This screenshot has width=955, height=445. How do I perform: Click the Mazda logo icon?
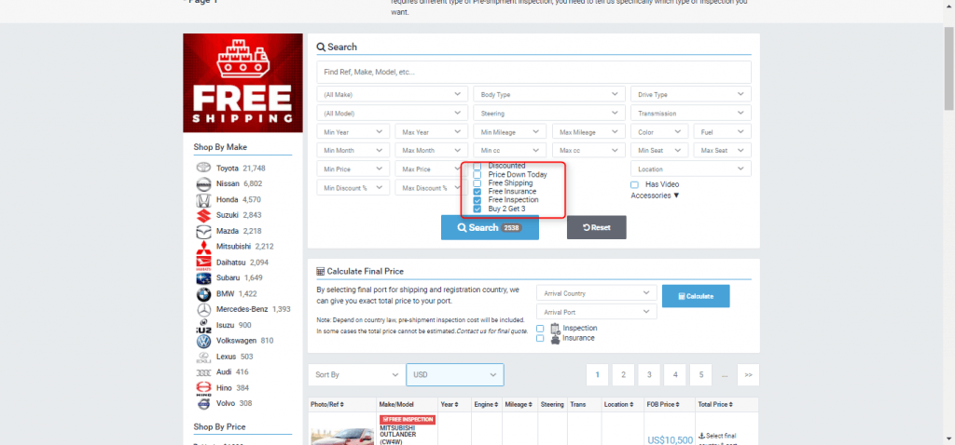pyautogui.click(x=202, y=231)
